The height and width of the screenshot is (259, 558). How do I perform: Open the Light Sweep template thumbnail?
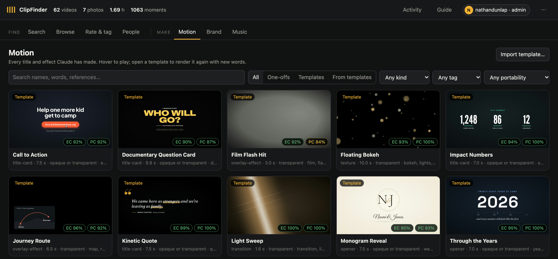279,205
